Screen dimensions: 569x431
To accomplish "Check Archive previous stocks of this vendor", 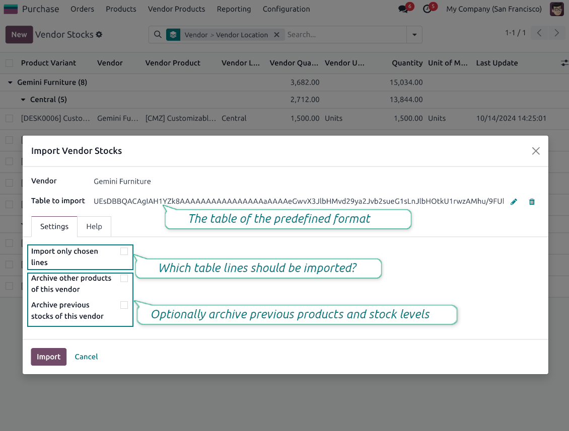I will pyautogui.click(x=124, y=305).
